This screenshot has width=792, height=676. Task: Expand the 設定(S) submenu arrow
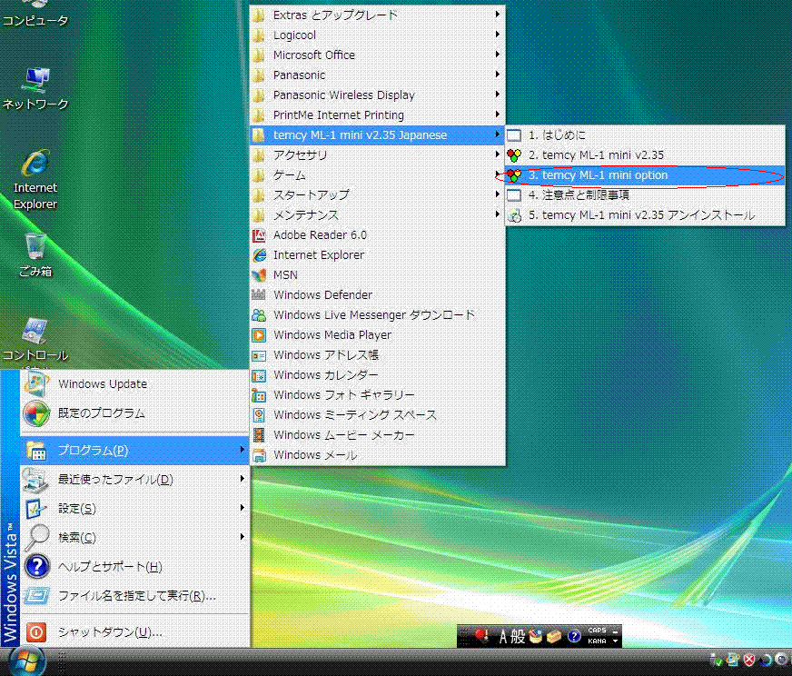point(243,507)
